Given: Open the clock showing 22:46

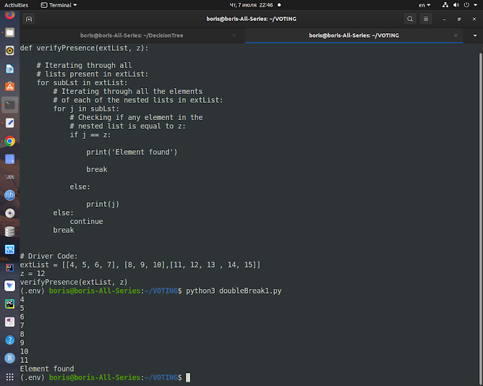Looking at the screenshot, I should point(251,5).
